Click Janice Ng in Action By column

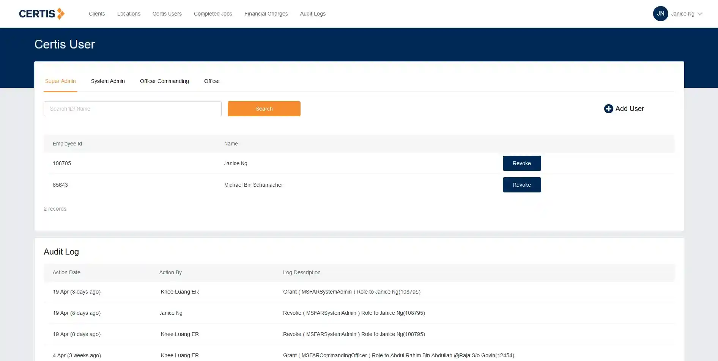pos(171,313)
